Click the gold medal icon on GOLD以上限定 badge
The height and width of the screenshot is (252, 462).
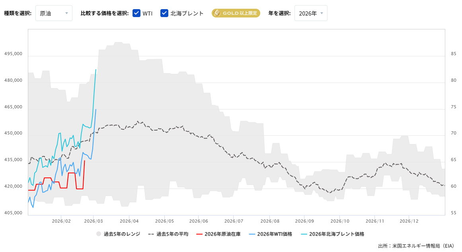click(x=217, y=13)
